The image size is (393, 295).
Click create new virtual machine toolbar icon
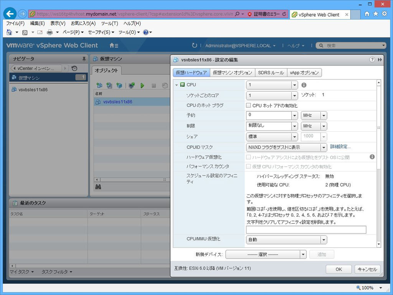[99, 85]
